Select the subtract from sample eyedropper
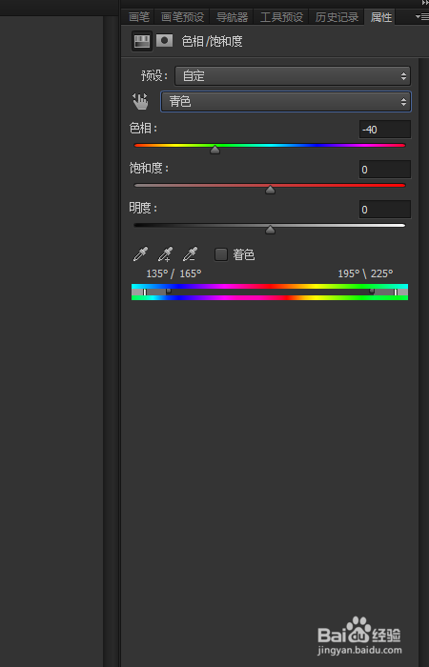 pyautogui.click(x=190, y=254)
